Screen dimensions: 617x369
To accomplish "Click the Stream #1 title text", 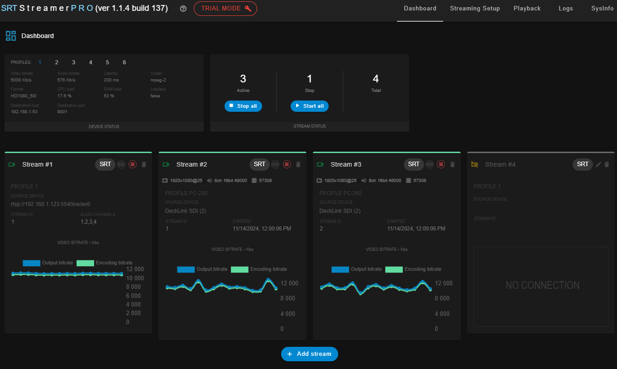I will [x=37, y=164].
